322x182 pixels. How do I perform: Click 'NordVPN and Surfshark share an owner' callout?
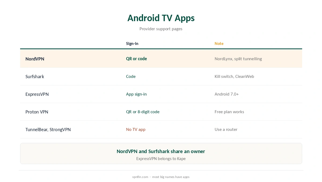click(x=161, y=151)
